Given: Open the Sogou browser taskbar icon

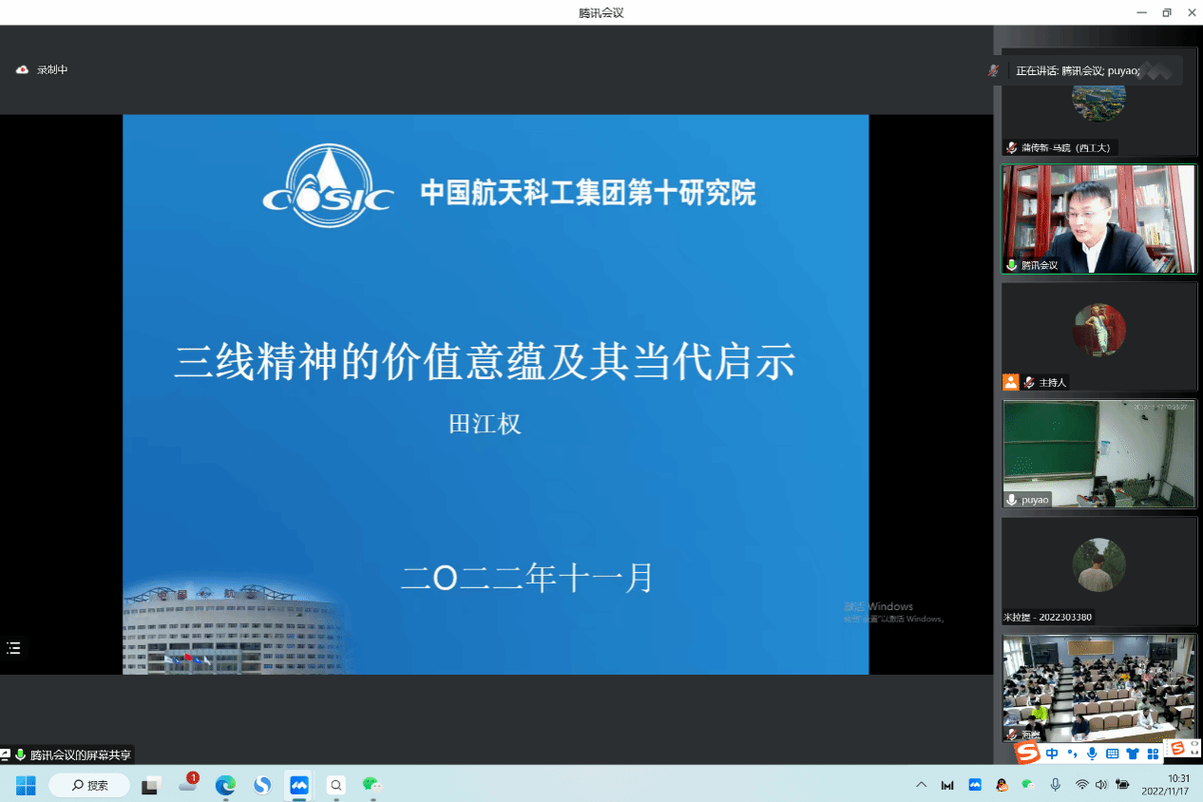Looking at the screenshot, I should (262, 786).
